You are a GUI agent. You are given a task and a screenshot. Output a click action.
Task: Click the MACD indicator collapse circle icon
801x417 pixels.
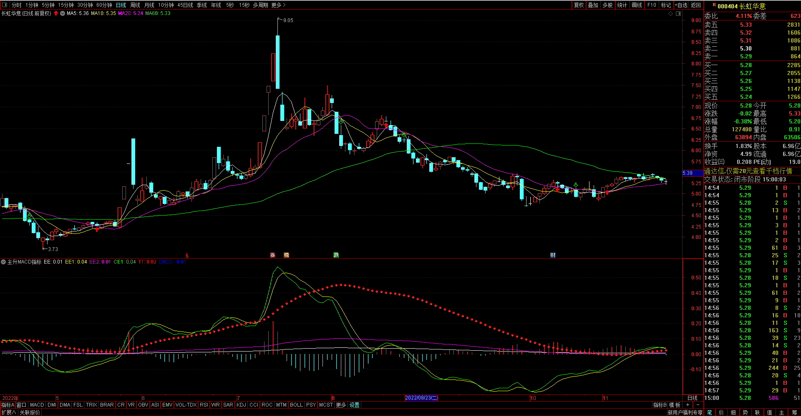[3, 262]
